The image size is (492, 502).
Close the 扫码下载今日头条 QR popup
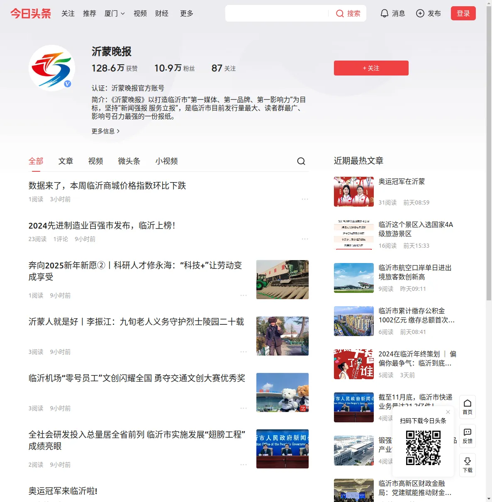448,412
